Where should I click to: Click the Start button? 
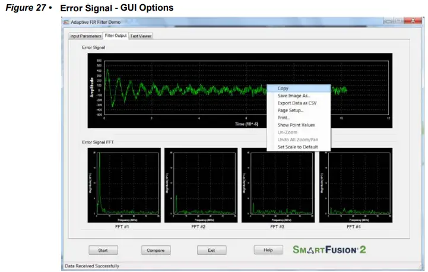coord(103,250)
